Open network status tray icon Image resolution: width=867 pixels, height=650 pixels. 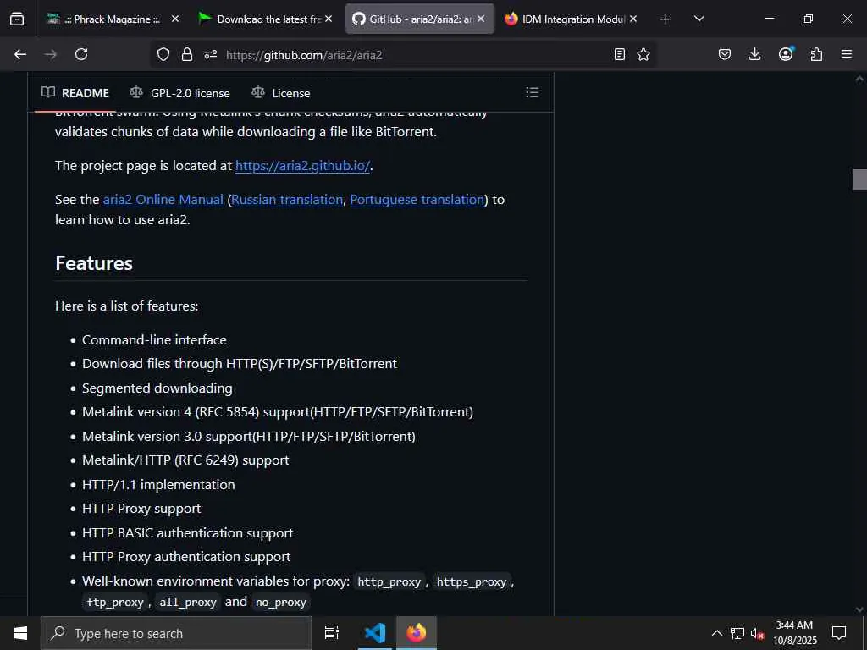coord(737,633)
